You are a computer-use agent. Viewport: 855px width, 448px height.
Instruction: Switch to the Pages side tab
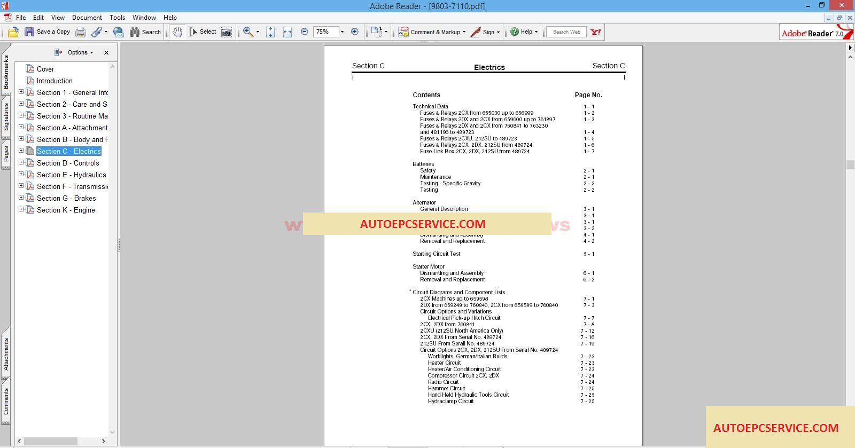(6, 154)
